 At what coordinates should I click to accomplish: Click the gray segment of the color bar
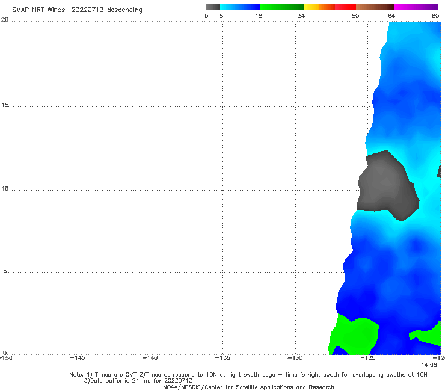(x=212, y=7)
